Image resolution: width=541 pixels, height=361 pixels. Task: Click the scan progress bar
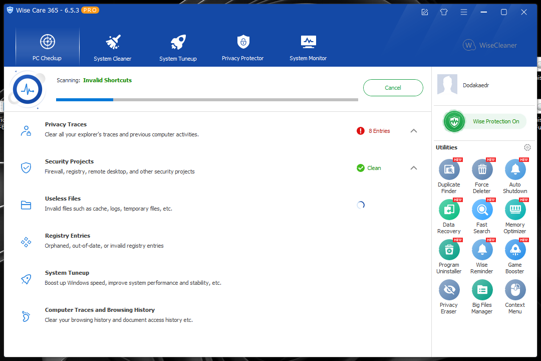(207, 100)
